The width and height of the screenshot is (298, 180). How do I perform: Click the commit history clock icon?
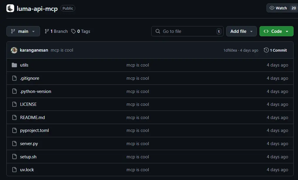pyautogui.click(x=266, y=50)
